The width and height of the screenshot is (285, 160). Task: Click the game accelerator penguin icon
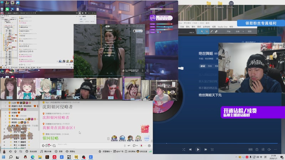pyautogui.click(x=138, y=151)
